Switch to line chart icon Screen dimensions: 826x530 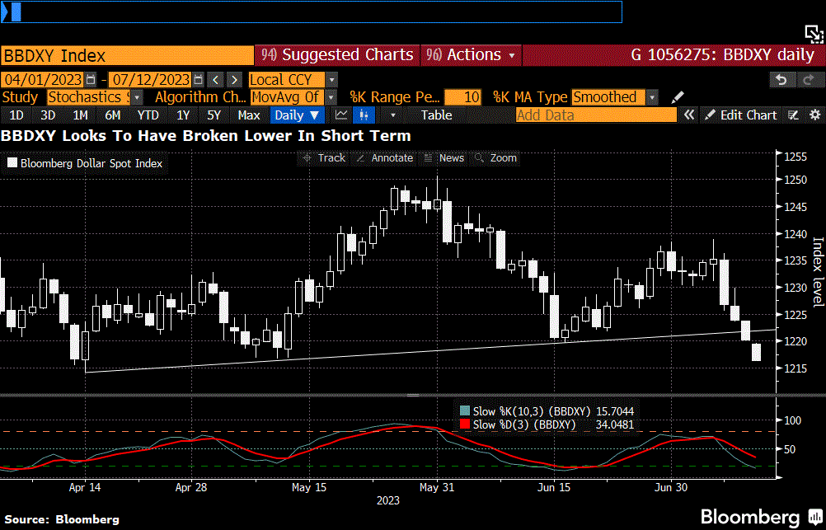[x=341, y=115]
